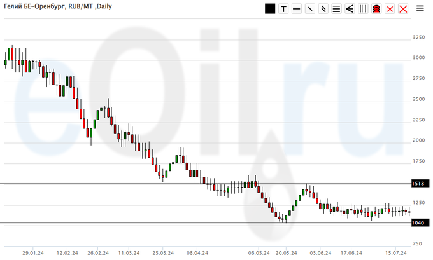Click the 1040 price level label
The image size is (433, 260).
(418, 223)
